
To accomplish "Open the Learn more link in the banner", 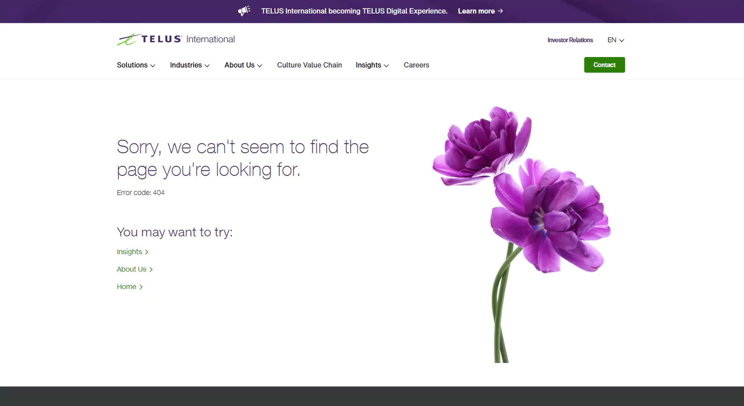I will [476, 11].
